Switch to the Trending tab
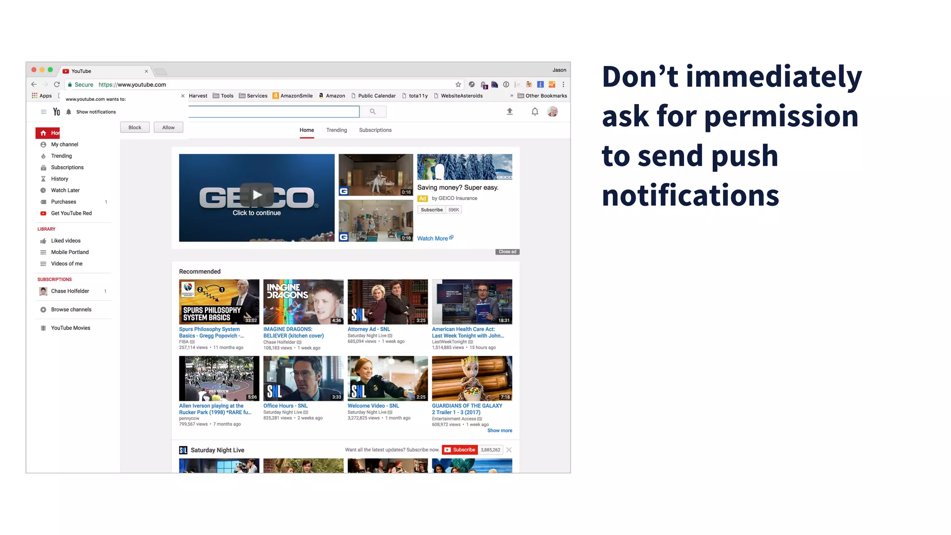 pyautogui.click(x=337, y=130)
